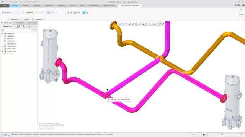Switch to the Tools ribbon tab
This screenshot has height=137, width=245.
point(72,6)
